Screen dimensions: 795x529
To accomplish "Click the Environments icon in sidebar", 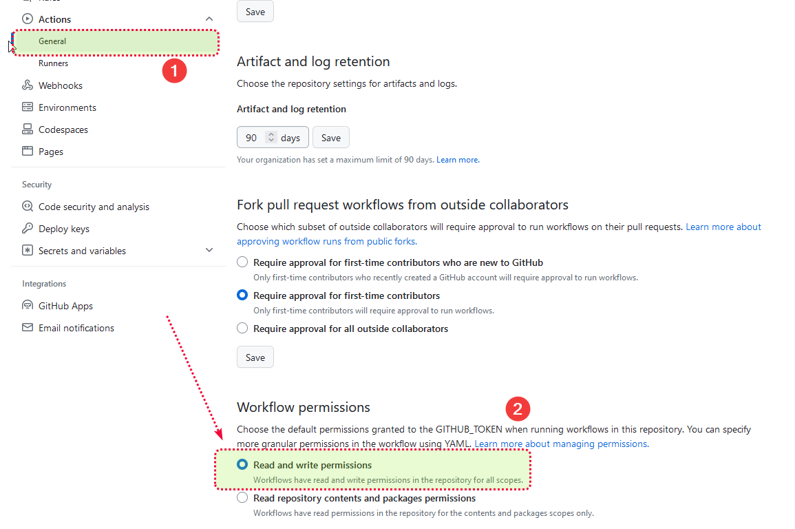I will tap(28, 107).
